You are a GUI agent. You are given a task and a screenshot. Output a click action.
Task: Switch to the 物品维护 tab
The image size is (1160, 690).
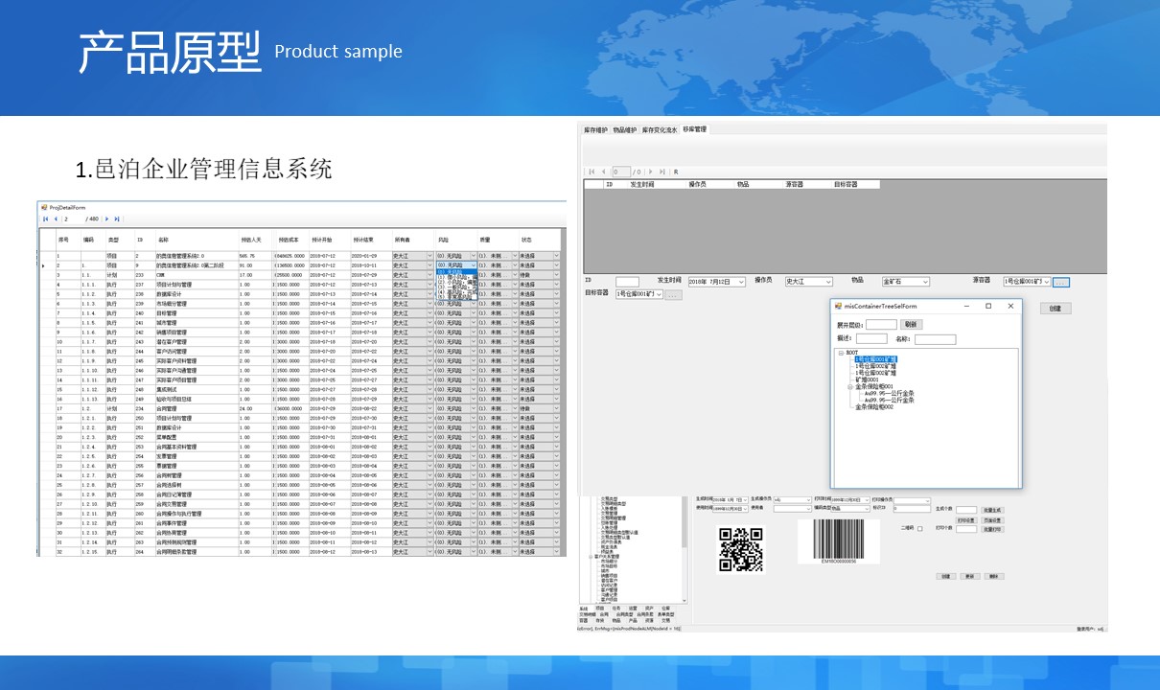(x=624, y=129)
